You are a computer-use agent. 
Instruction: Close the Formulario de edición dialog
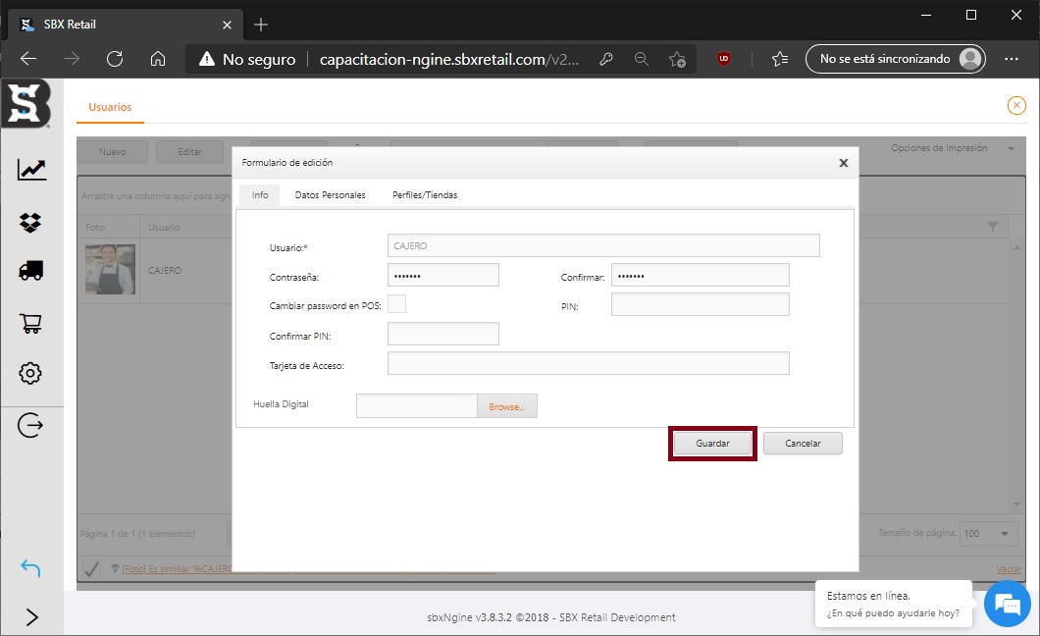[x=843, y=163]
